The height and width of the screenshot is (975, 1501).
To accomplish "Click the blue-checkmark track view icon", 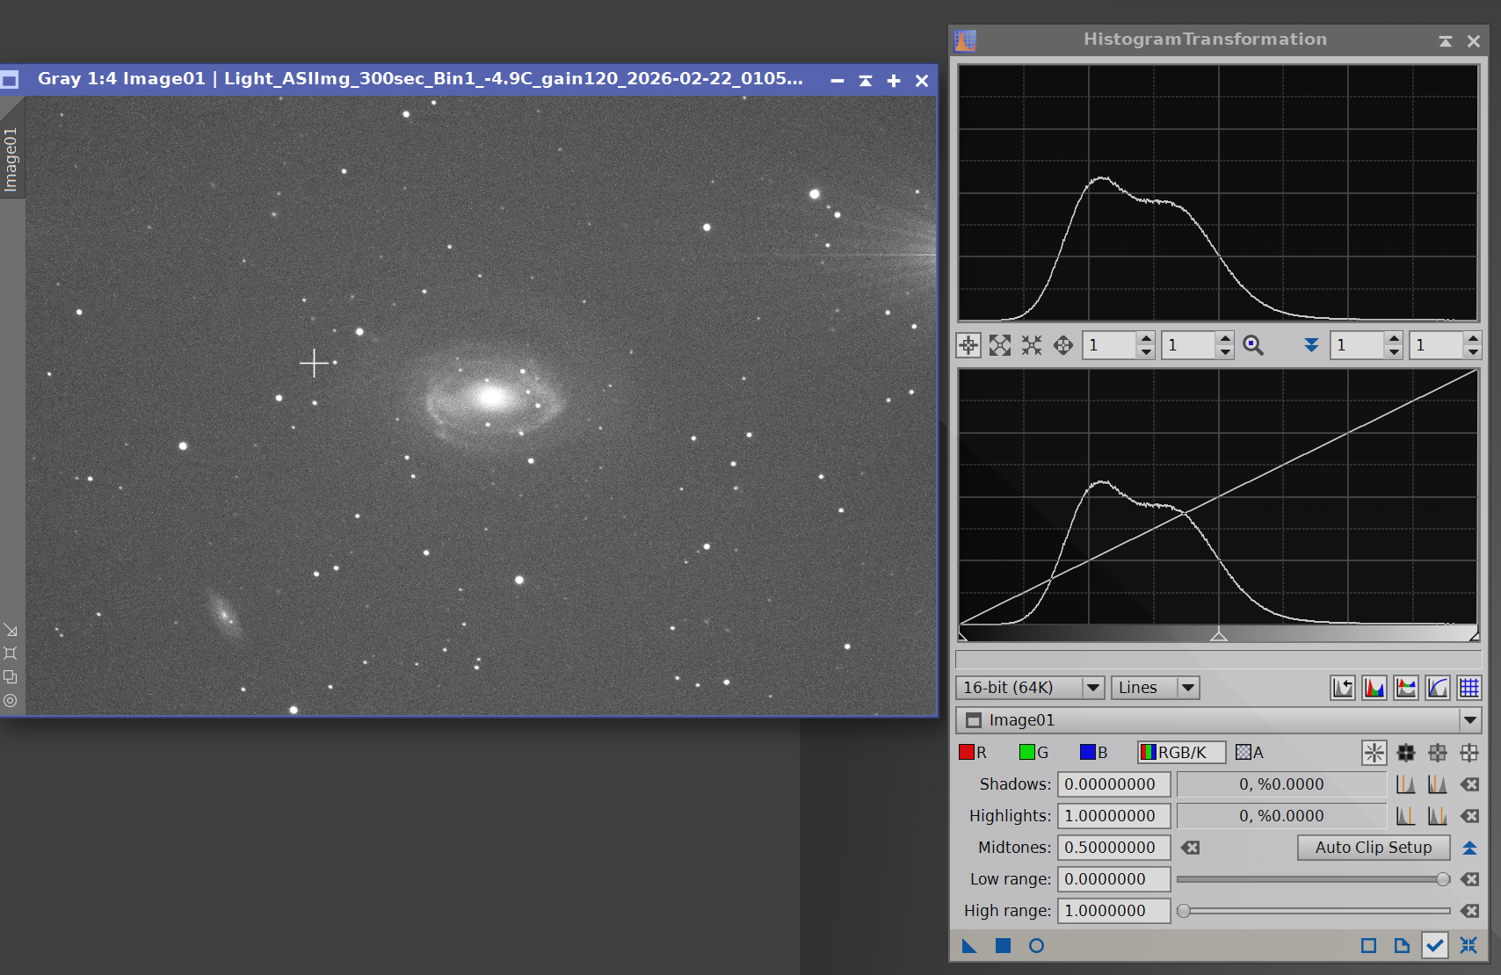I will [1435, 946].
